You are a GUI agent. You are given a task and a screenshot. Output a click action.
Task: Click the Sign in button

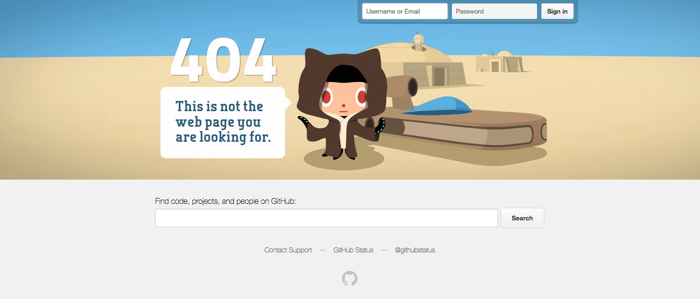coord(557,11)
